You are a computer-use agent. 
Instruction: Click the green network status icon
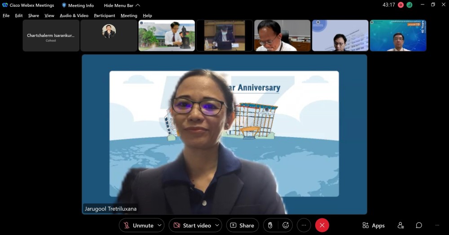[409, 5]
